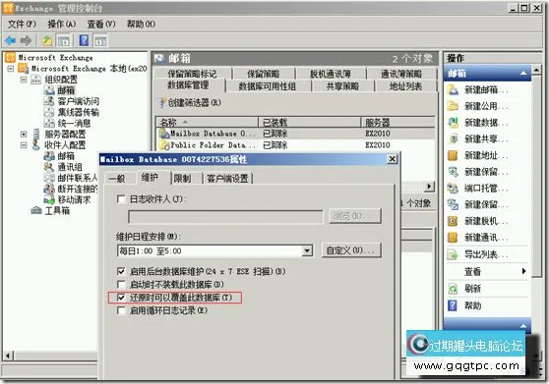
Task: Expand 服务器配置 tree node
Action: point(24,134)
